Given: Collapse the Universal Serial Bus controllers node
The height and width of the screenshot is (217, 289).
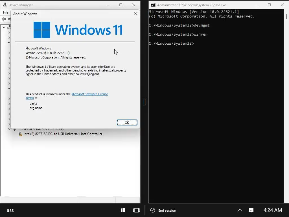Looking at the screenshot, I should (9, 129).
